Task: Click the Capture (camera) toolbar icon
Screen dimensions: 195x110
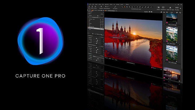Action: pos(95,6)
